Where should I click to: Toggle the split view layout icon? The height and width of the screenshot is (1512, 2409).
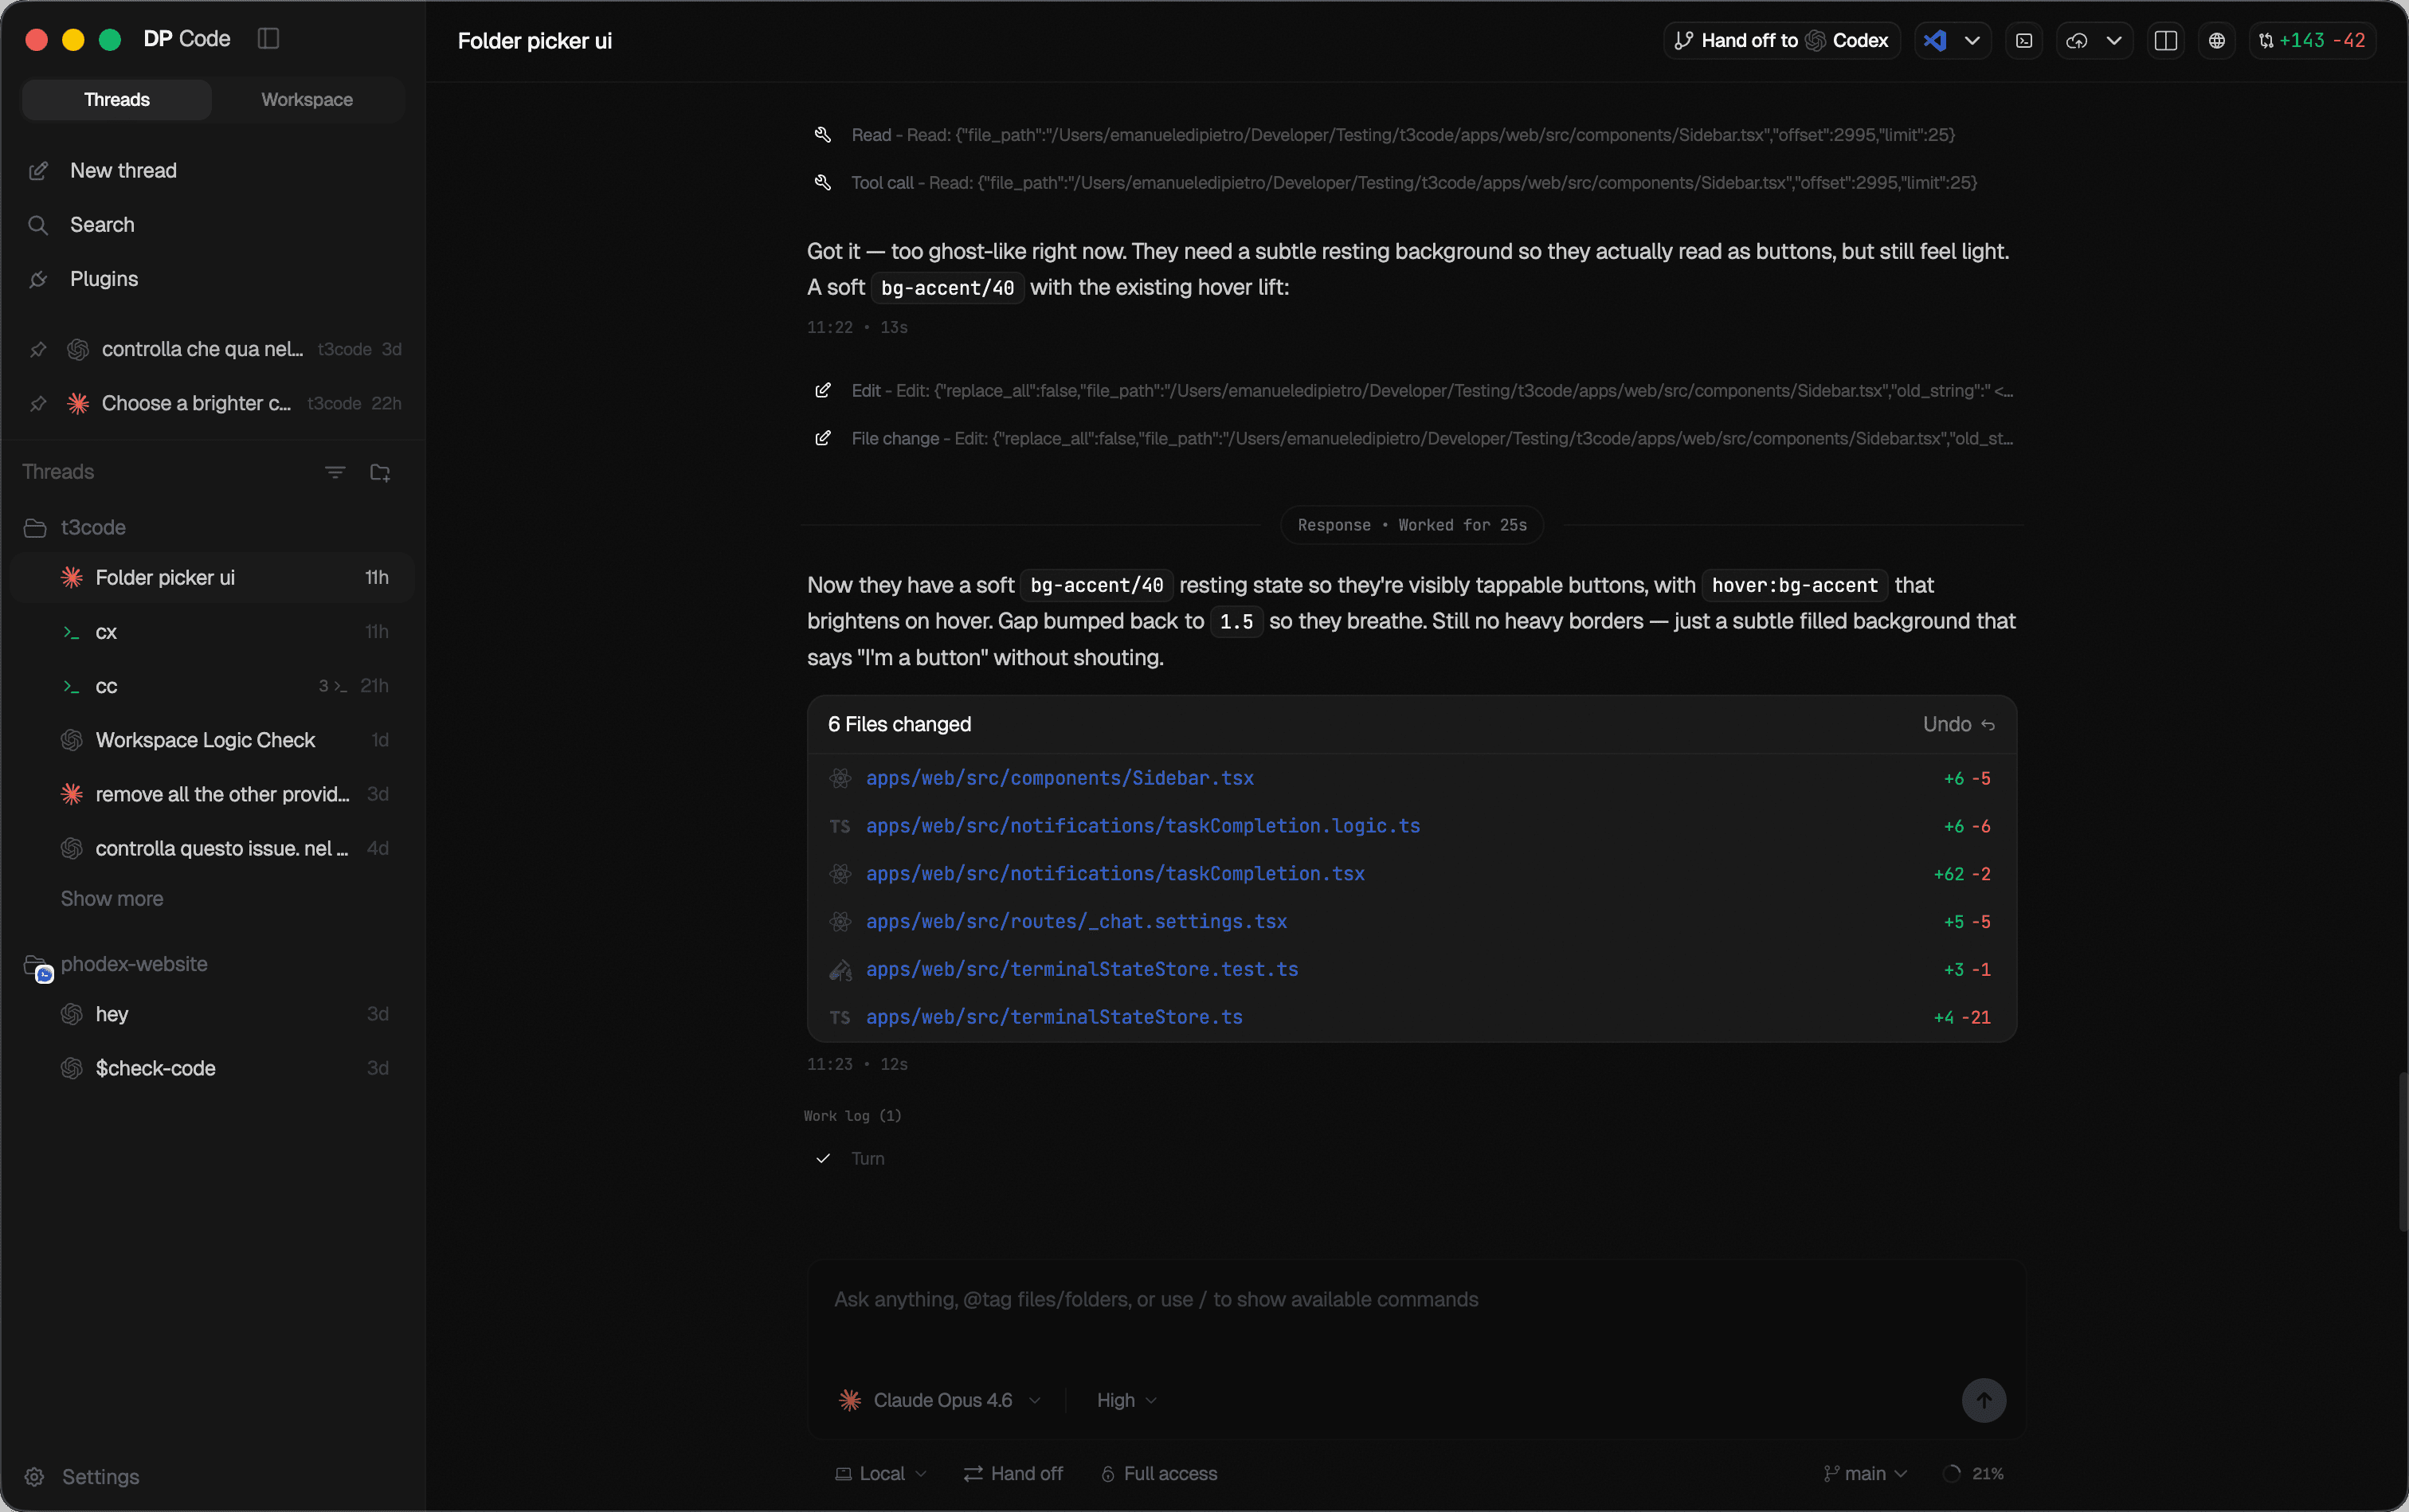[2165, 40]
